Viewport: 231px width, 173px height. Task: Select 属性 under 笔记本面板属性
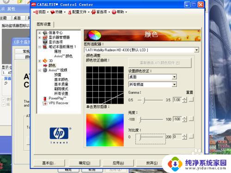coord(58,51)
